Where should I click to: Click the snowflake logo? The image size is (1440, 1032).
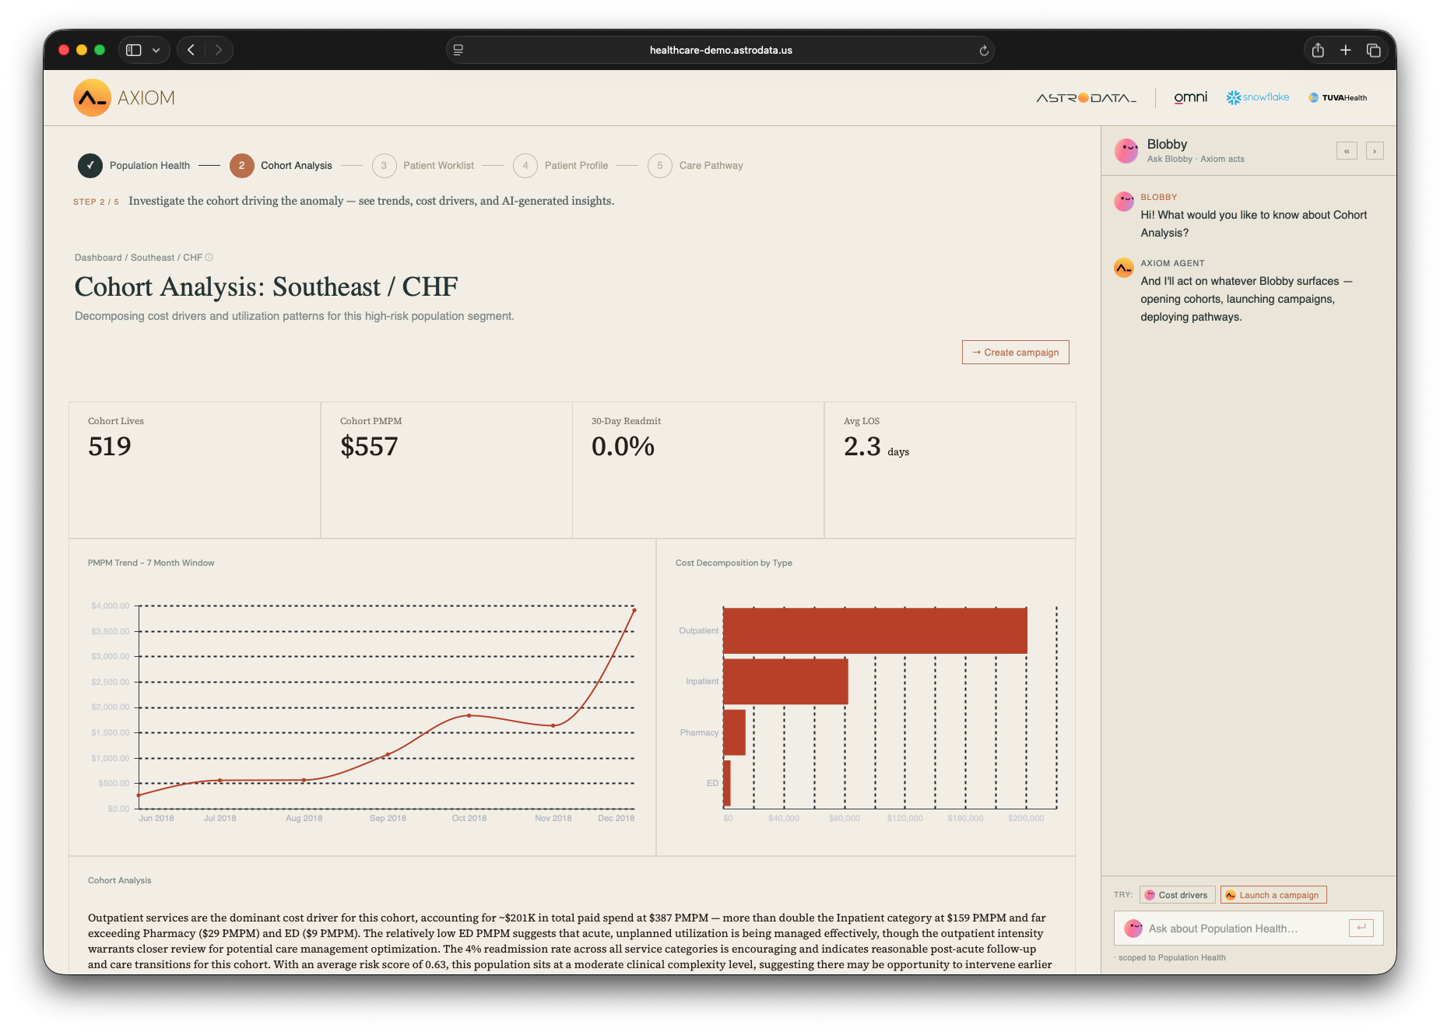[1258, 97]
